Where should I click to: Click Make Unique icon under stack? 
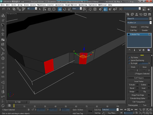tap(140, 50)
